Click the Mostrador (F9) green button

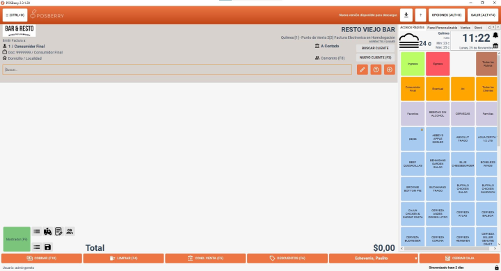17,239
